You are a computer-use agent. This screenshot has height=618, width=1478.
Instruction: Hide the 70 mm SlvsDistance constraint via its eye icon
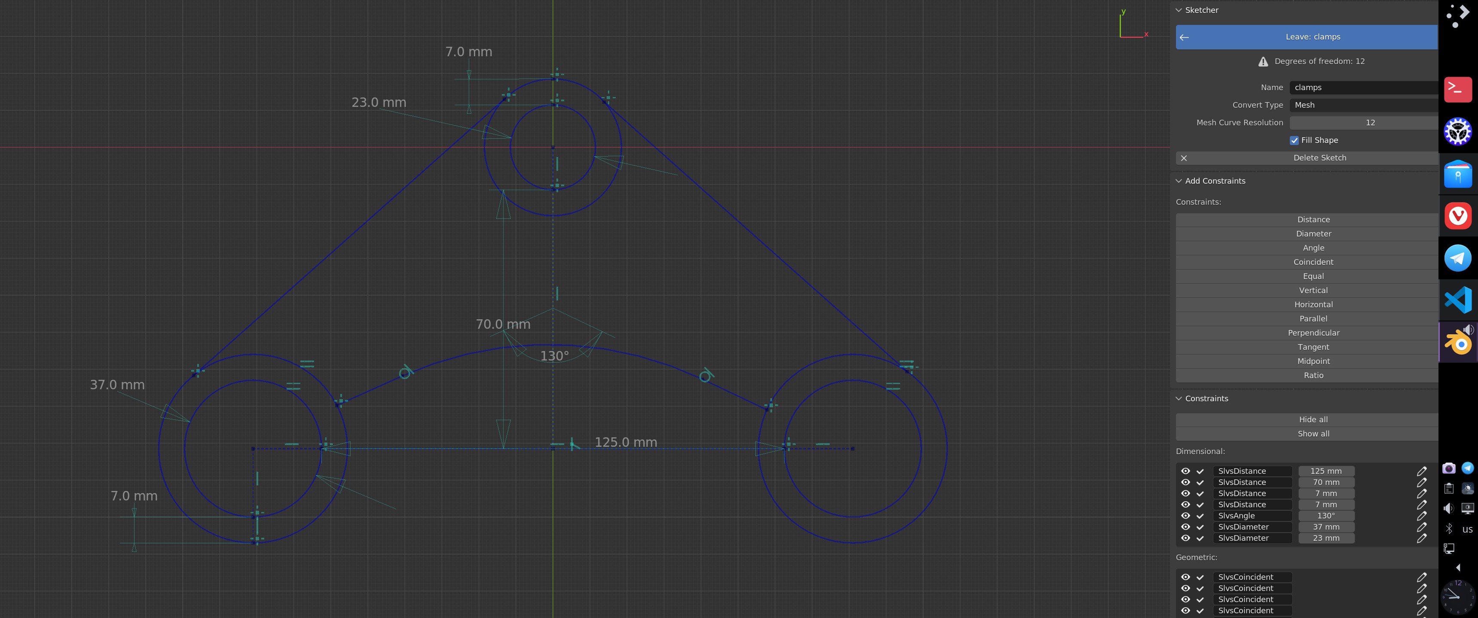[x=1185, y=482]
